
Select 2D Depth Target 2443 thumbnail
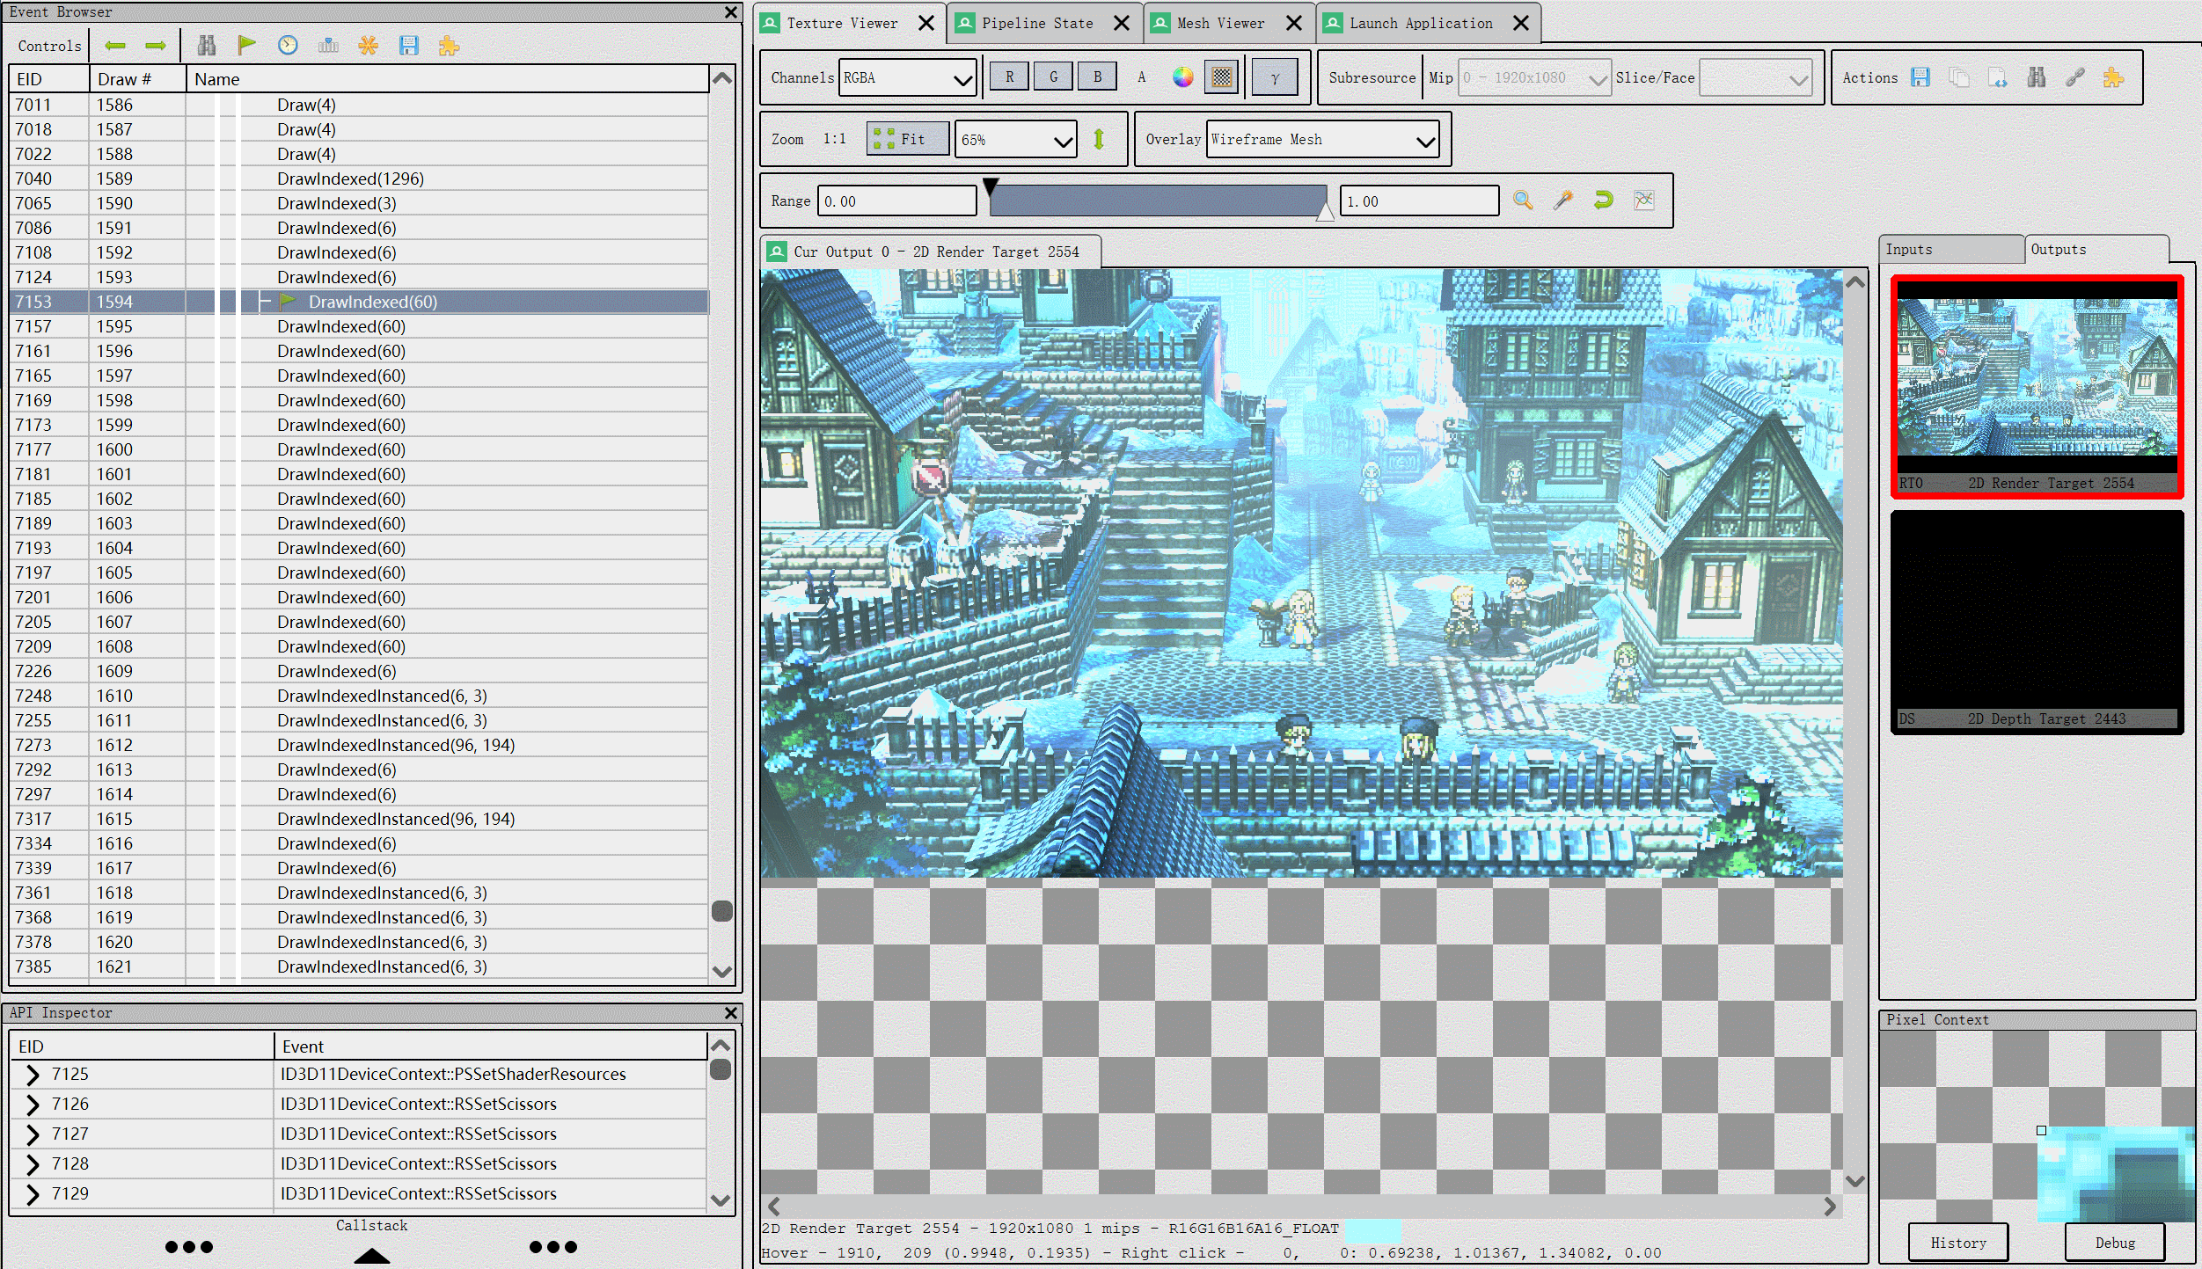click(2037, 623)
